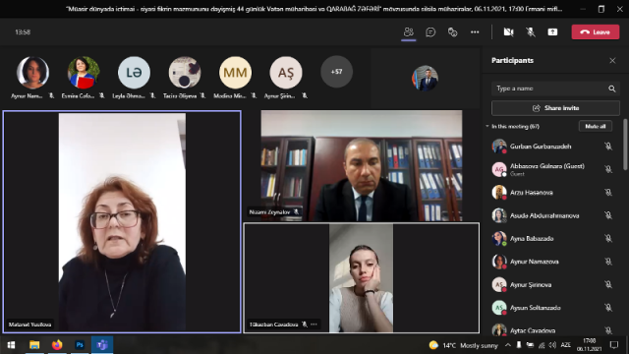The image size is (629, 354).
Task: Open more actions ellipsis menu in toolbar
Action: pyautogui.click(x=475, y=32)
